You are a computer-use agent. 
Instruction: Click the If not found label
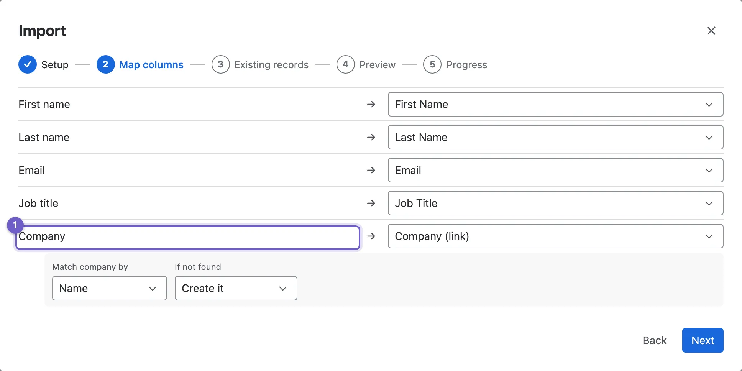pos(198,267)
